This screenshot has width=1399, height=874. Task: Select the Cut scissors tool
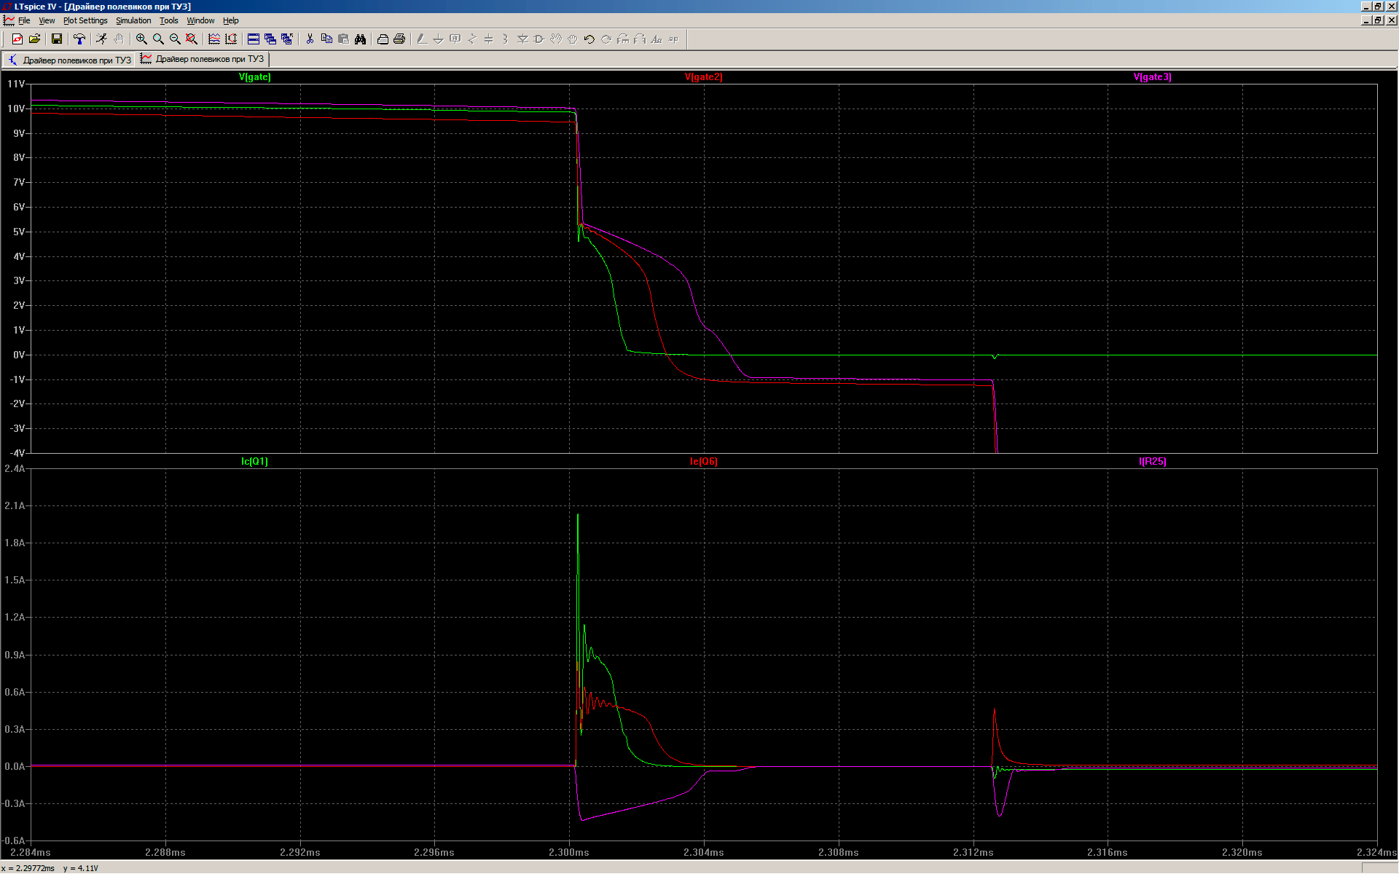tap(310, 39)
